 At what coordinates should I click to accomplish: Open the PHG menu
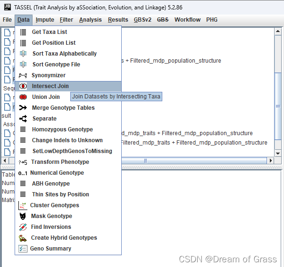point(212,20)
